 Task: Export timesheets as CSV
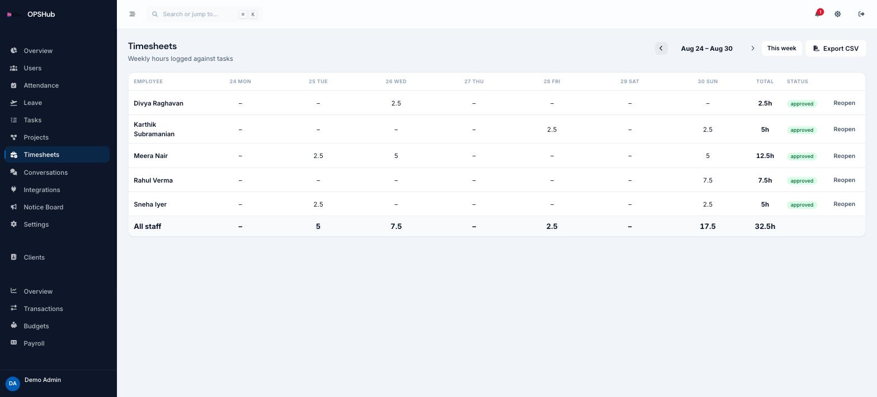pyautogui.click(x=836, y=49)
